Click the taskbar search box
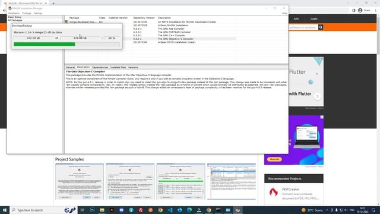 tap(43, 210)
